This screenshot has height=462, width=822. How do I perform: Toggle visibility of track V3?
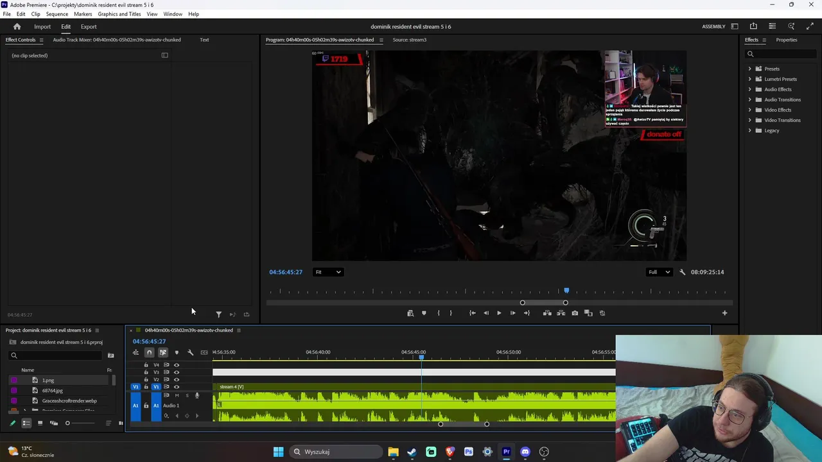tap(177, 372)
